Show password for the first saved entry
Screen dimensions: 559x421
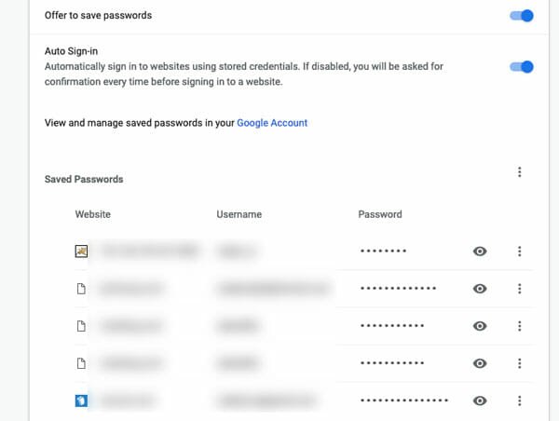[x=480, y=251]
